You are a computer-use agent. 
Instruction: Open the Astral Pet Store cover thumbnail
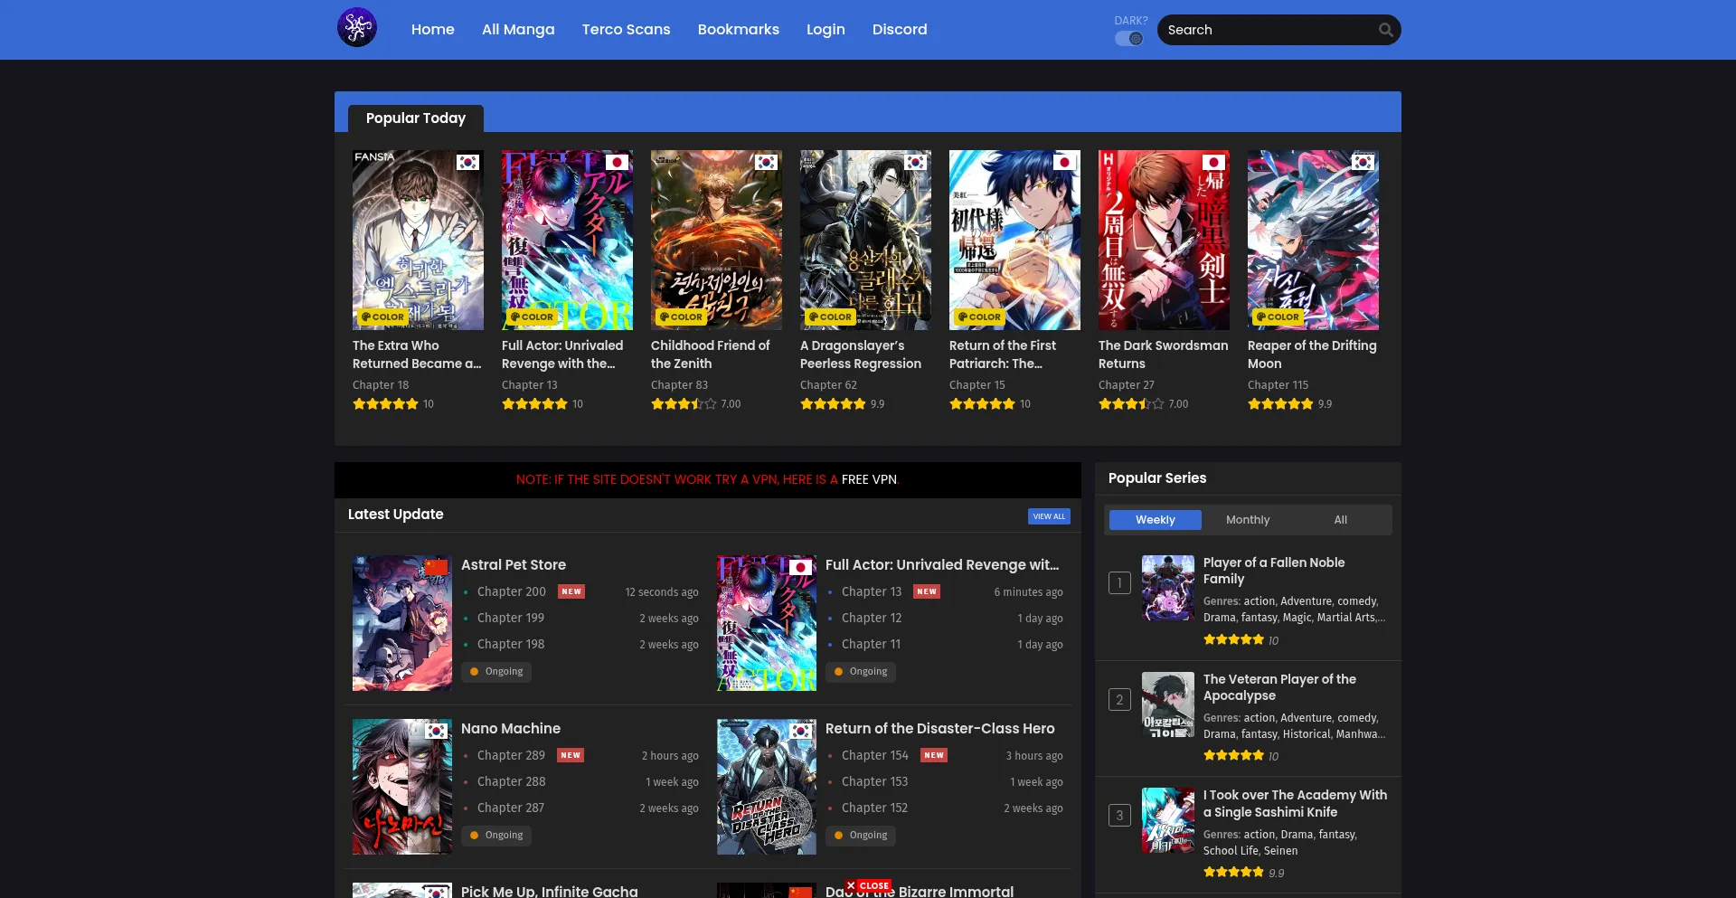click(x=402, y=623)
